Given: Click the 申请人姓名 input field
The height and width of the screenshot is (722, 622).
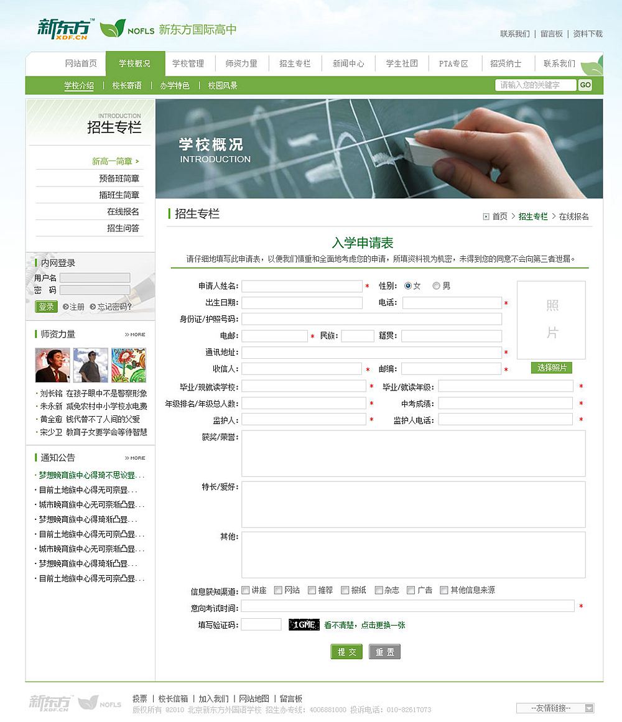Looking at the screenshot, I should click(x=302, y=286).
